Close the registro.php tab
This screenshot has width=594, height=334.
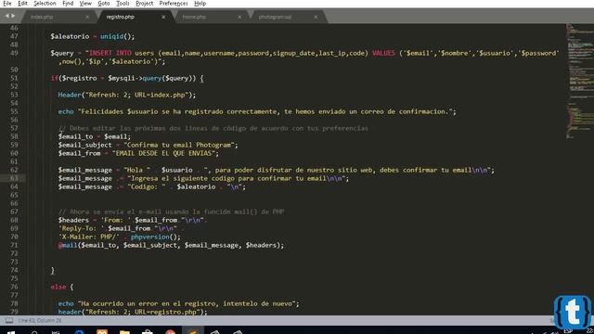pos(163,17)
